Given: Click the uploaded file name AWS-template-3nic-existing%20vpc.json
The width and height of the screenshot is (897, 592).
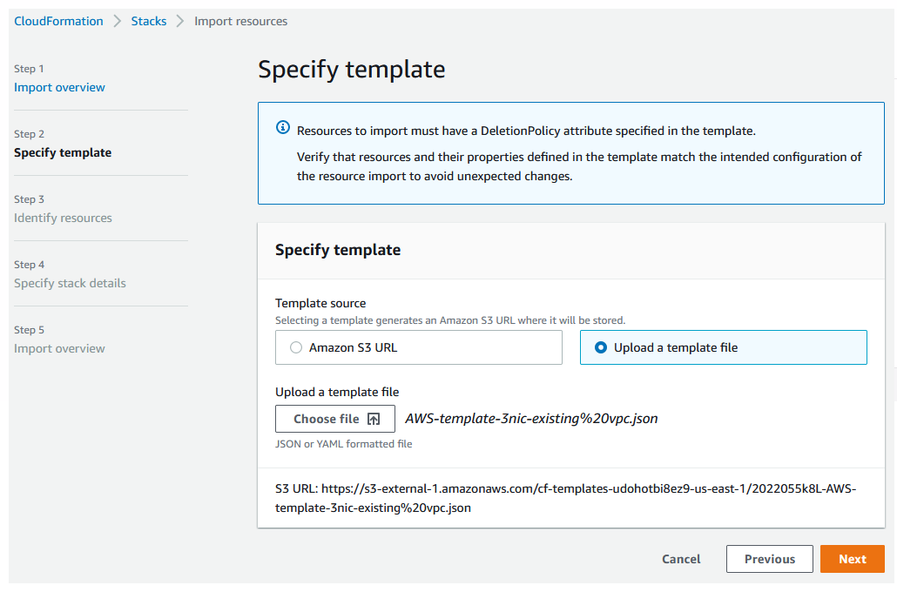Looking at the screenshot, I should coord(531,419).
